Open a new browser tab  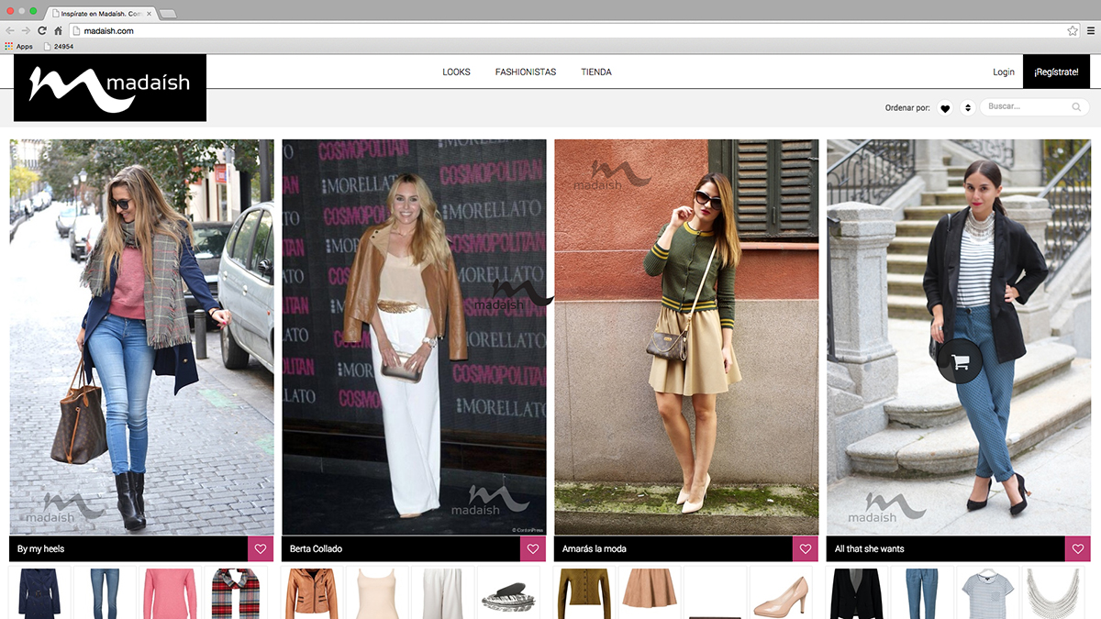click(x=169, y=14)
